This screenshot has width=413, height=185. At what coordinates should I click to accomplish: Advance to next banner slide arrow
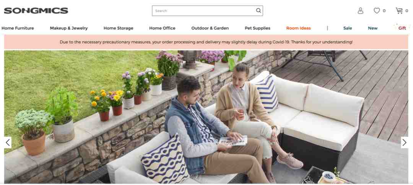coord(404,142)
